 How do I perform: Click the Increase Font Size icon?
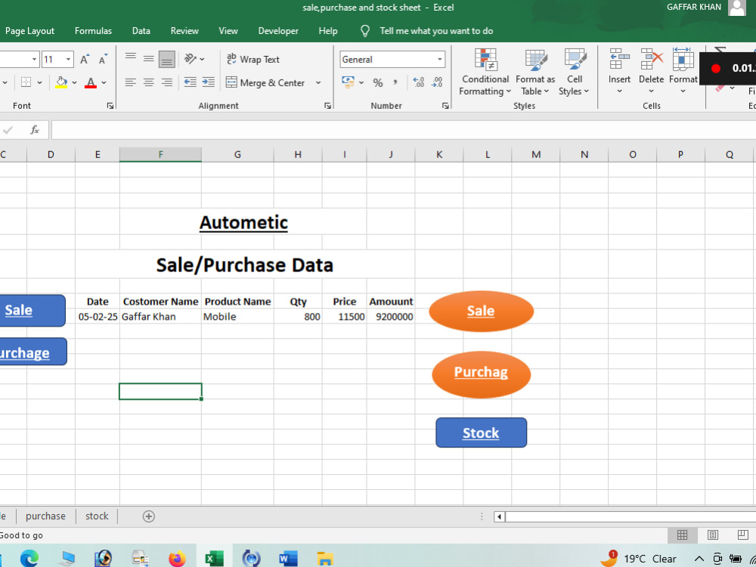click(85, 59)
